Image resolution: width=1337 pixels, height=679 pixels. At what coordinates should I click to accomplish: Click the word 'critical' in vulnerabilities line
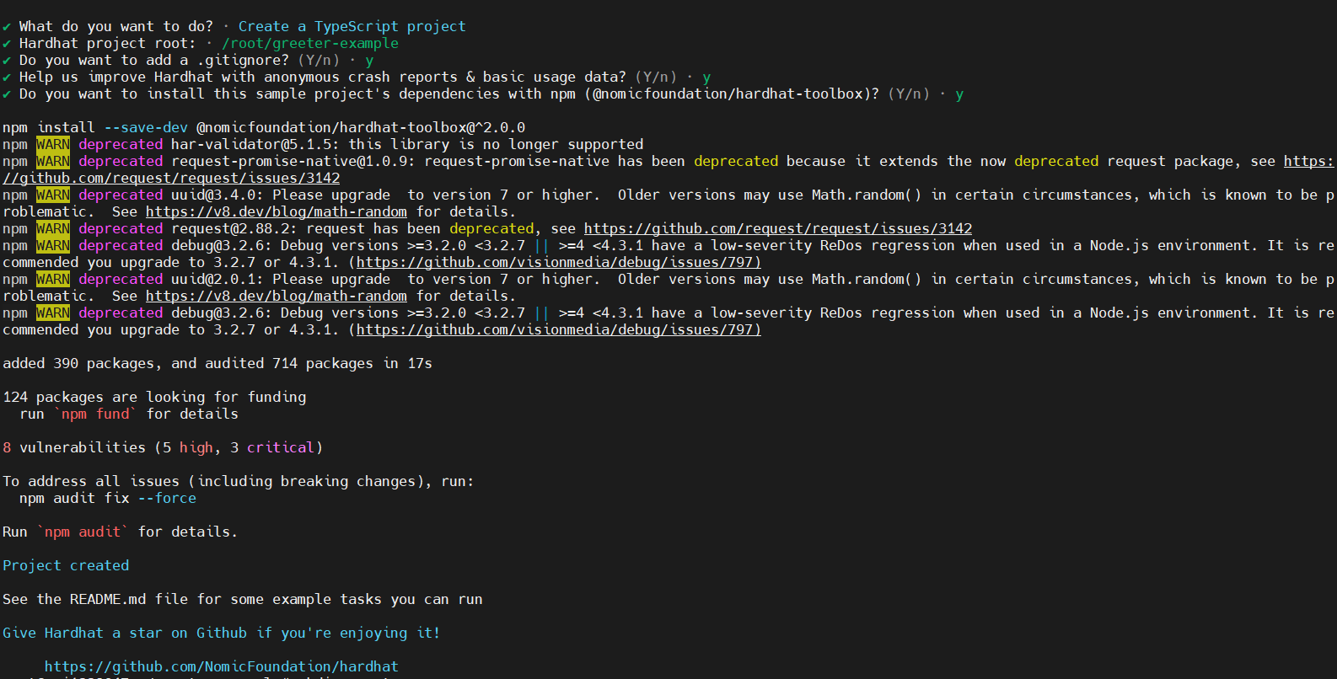pyautogui.click(x=281, y=447)
